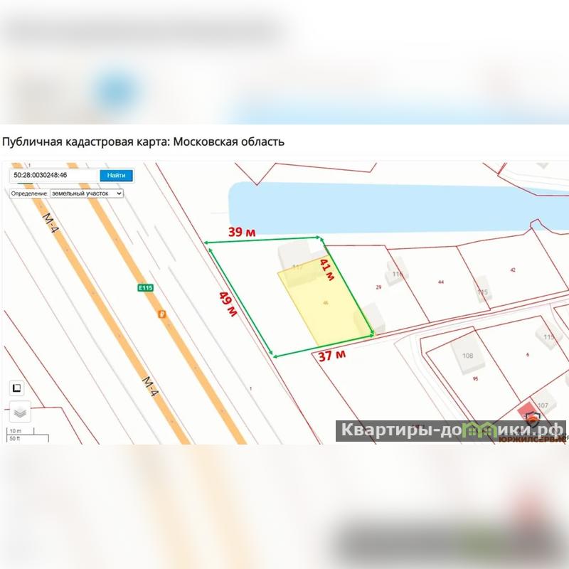This screenshot has width=569, height=569.
Task: Click the Найти search button
Action: coord(116,175)
